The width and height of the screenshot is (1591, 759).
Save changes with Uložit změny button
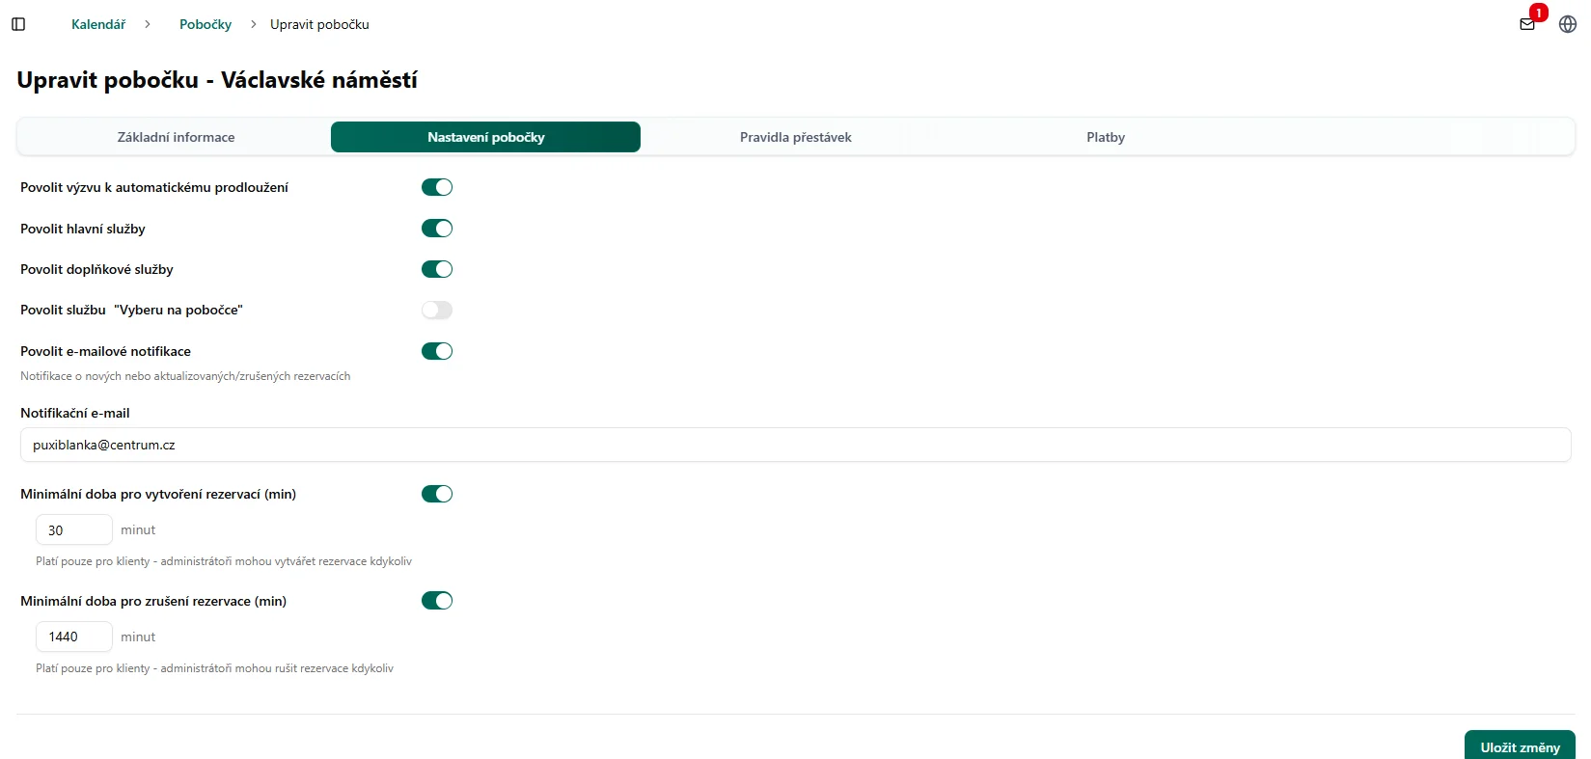click(1520, 746)
